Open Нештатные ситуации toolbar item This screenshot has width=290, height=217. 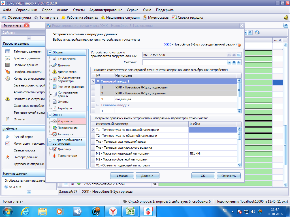tap(120, 18)
